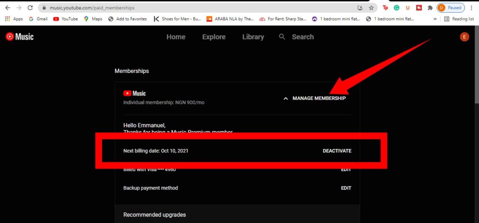Open the account avatar E
Screen dimensions: 479x223
464,37
